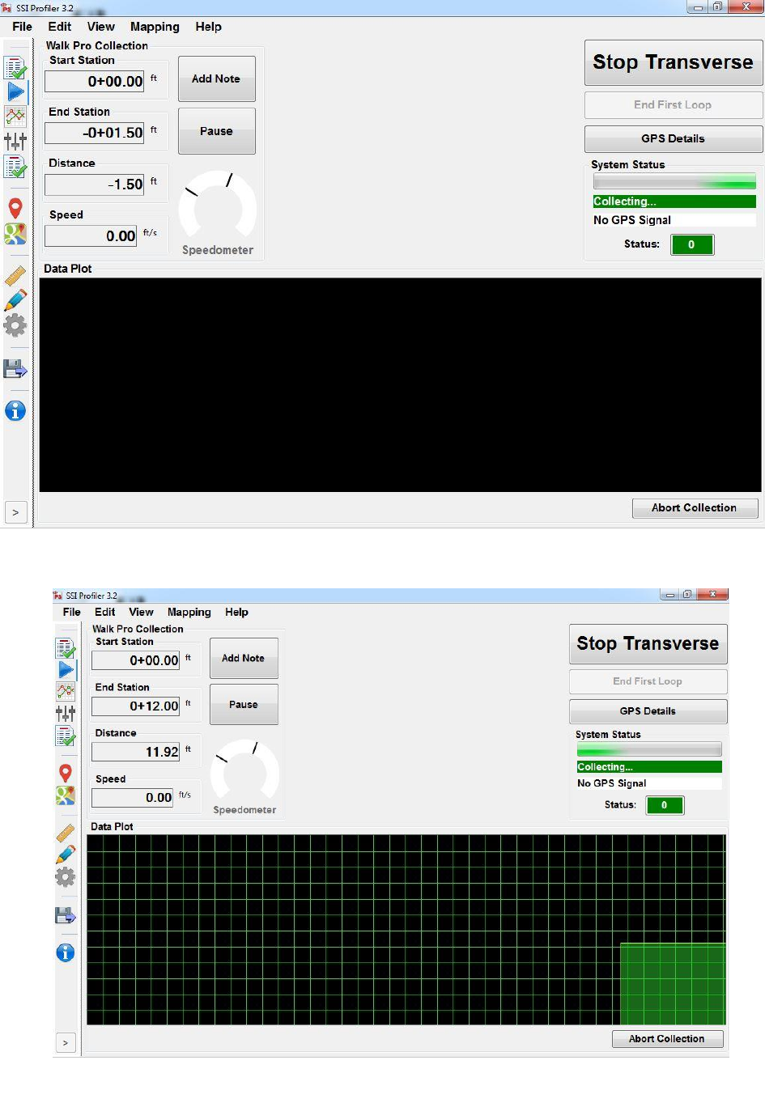765x1107 pixels.
Task: Open the Help menu in the grid-plot window
Action: click(236, 612)
